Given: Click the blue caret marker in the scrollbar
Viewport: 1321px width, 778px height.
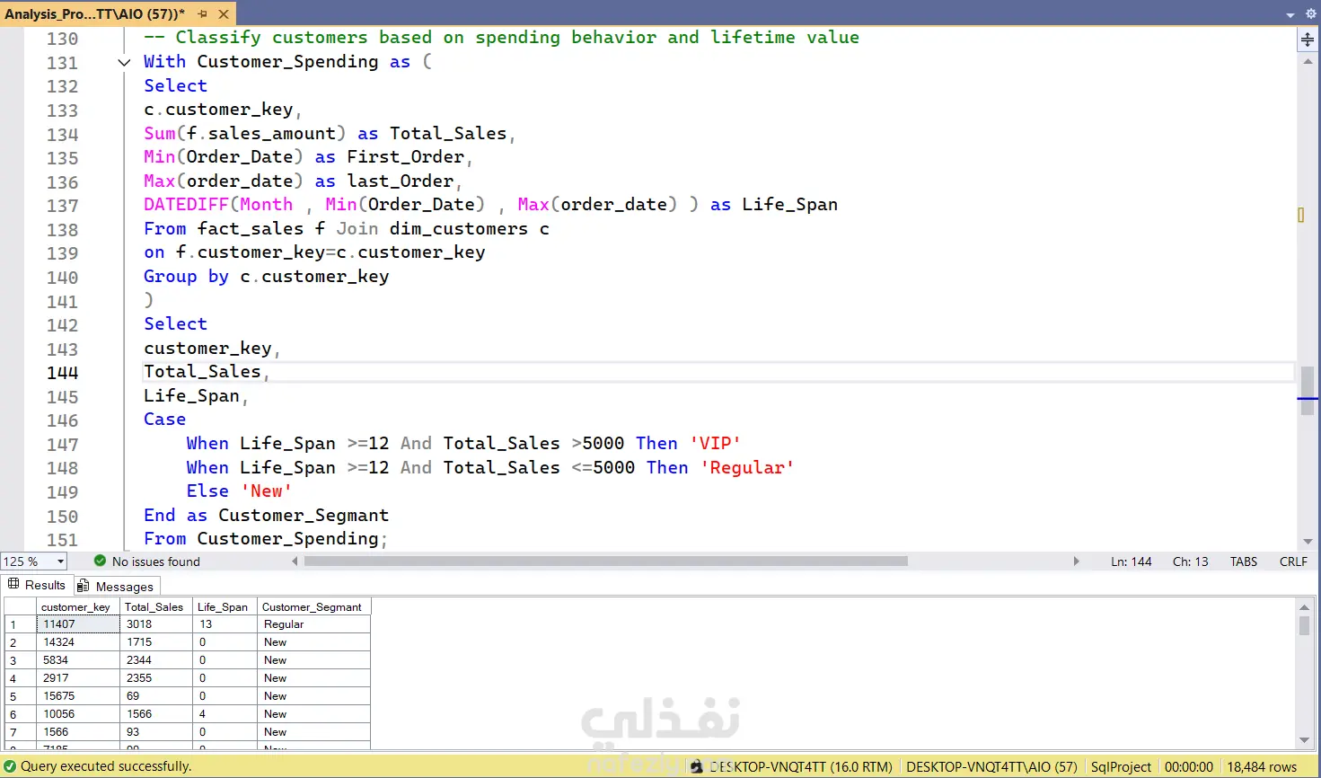Looking at the screenshot, I should (1308, 398).
